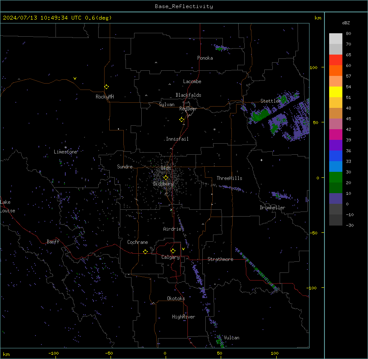Viewport: 368px width, 359px height.
Task: Click the dBZ legend heading
Action: (x=346, y=23)
